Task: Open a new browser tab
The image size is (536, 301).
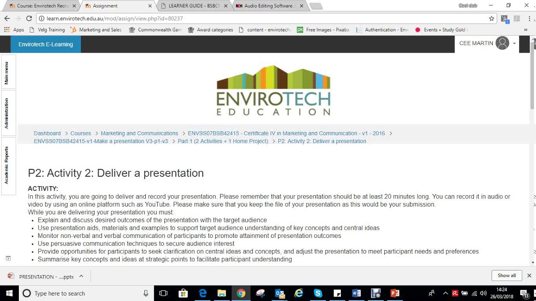Action: (316, 6)
